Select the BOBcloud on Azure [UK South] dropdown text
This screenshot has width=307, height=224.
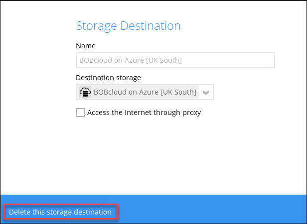pos(145,92)
